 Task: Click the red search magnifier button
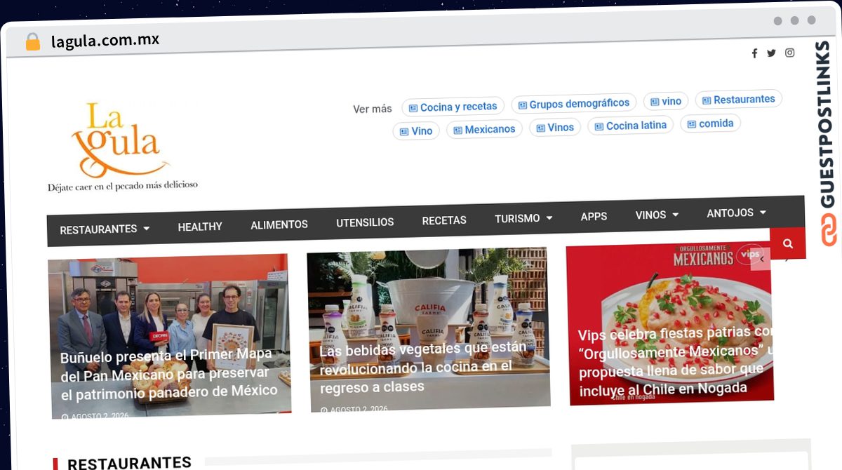tap(787, 243)
